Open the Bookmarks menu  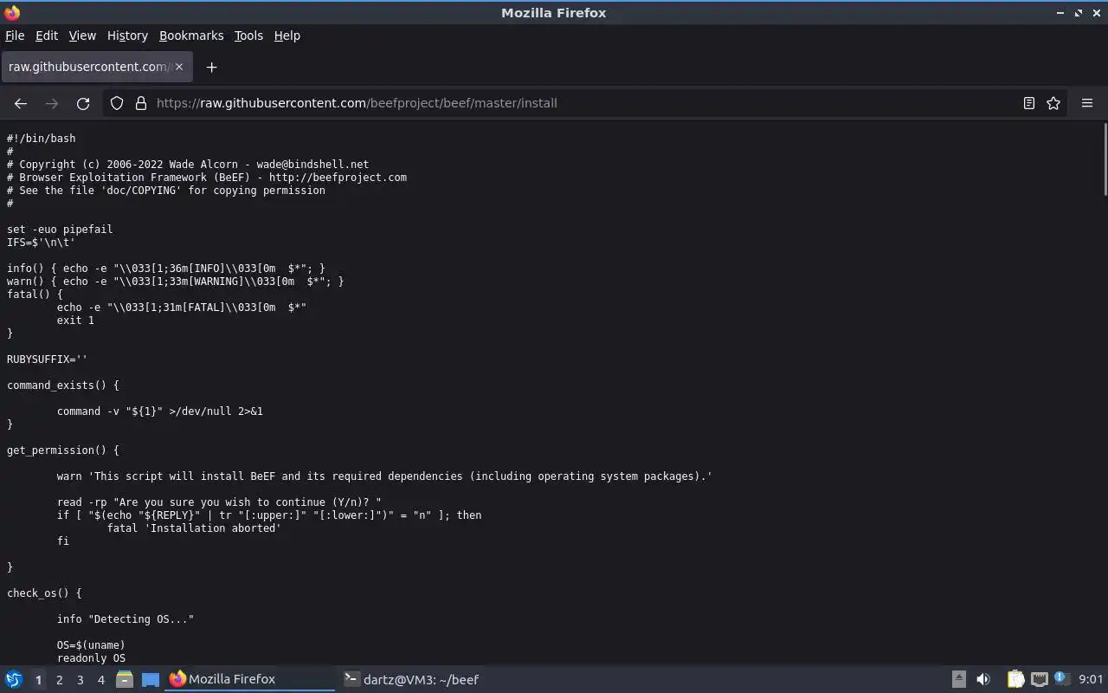191,36
